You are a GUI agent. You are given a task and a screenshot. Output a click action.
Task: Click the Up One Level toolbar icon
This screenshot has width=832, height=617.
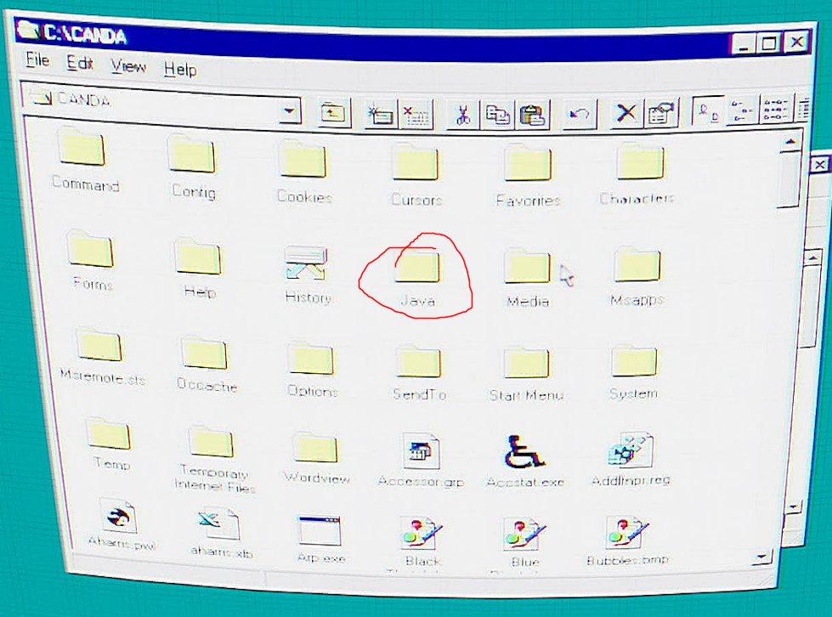point(333,111)
